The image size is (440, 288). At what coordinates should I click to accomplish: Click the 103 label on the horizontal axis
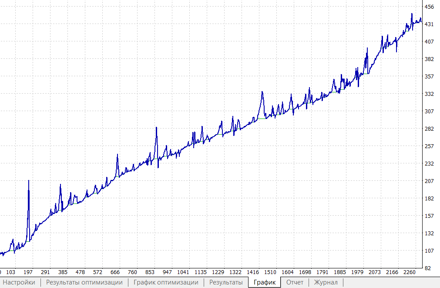tap(11, 272)
